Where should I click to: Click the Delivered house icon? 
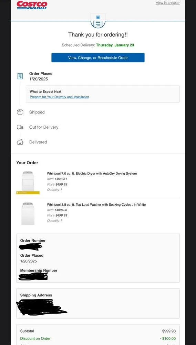point(20,142)
